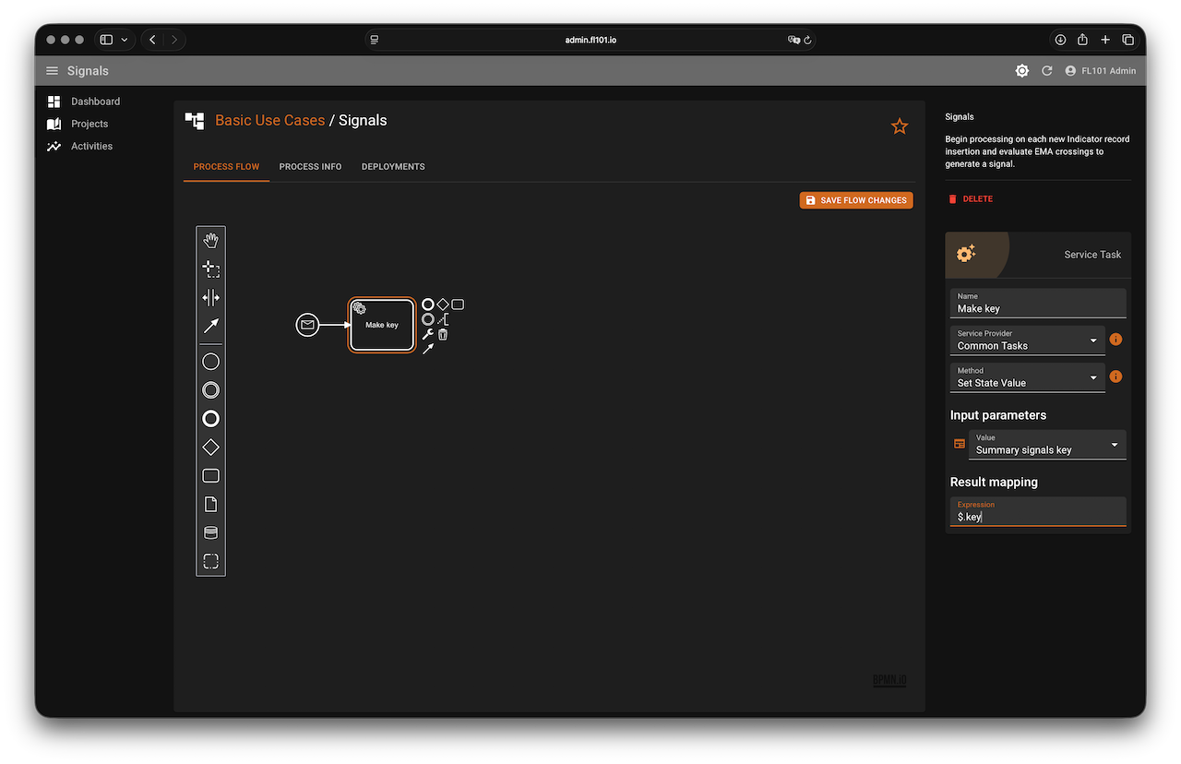Open Projects in the left sidebar
Screen dimensions: 1181x764
pyautogui.click(x=89, y=124)
